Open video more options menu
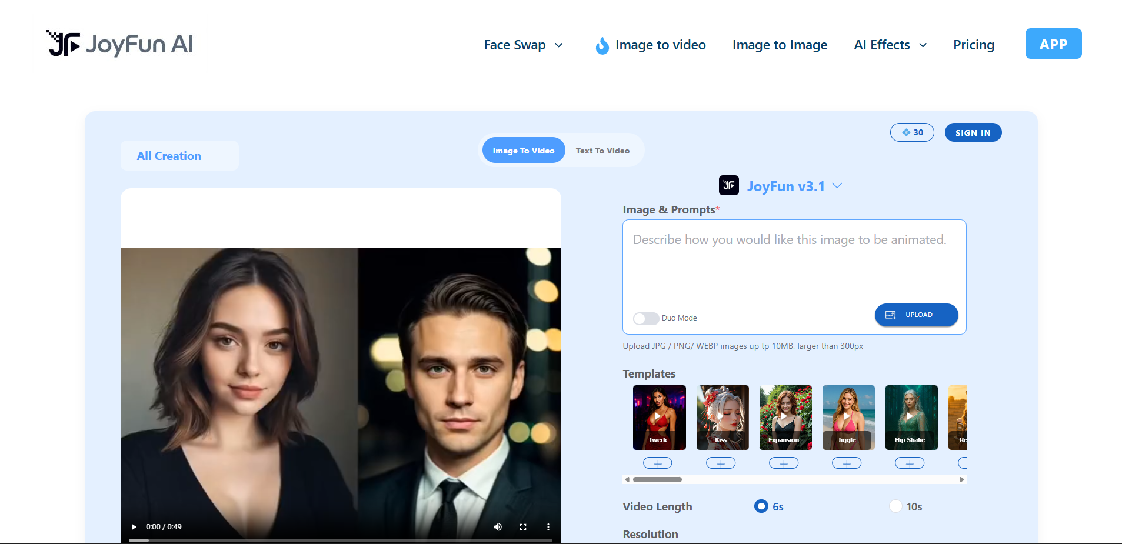The image size is (1122, 544). pyautogui.click(x=548, y=527)
